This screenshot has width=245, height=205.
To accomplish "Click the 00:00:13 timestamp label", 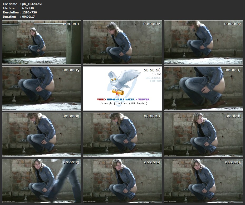I will click(x=71, y=162).
